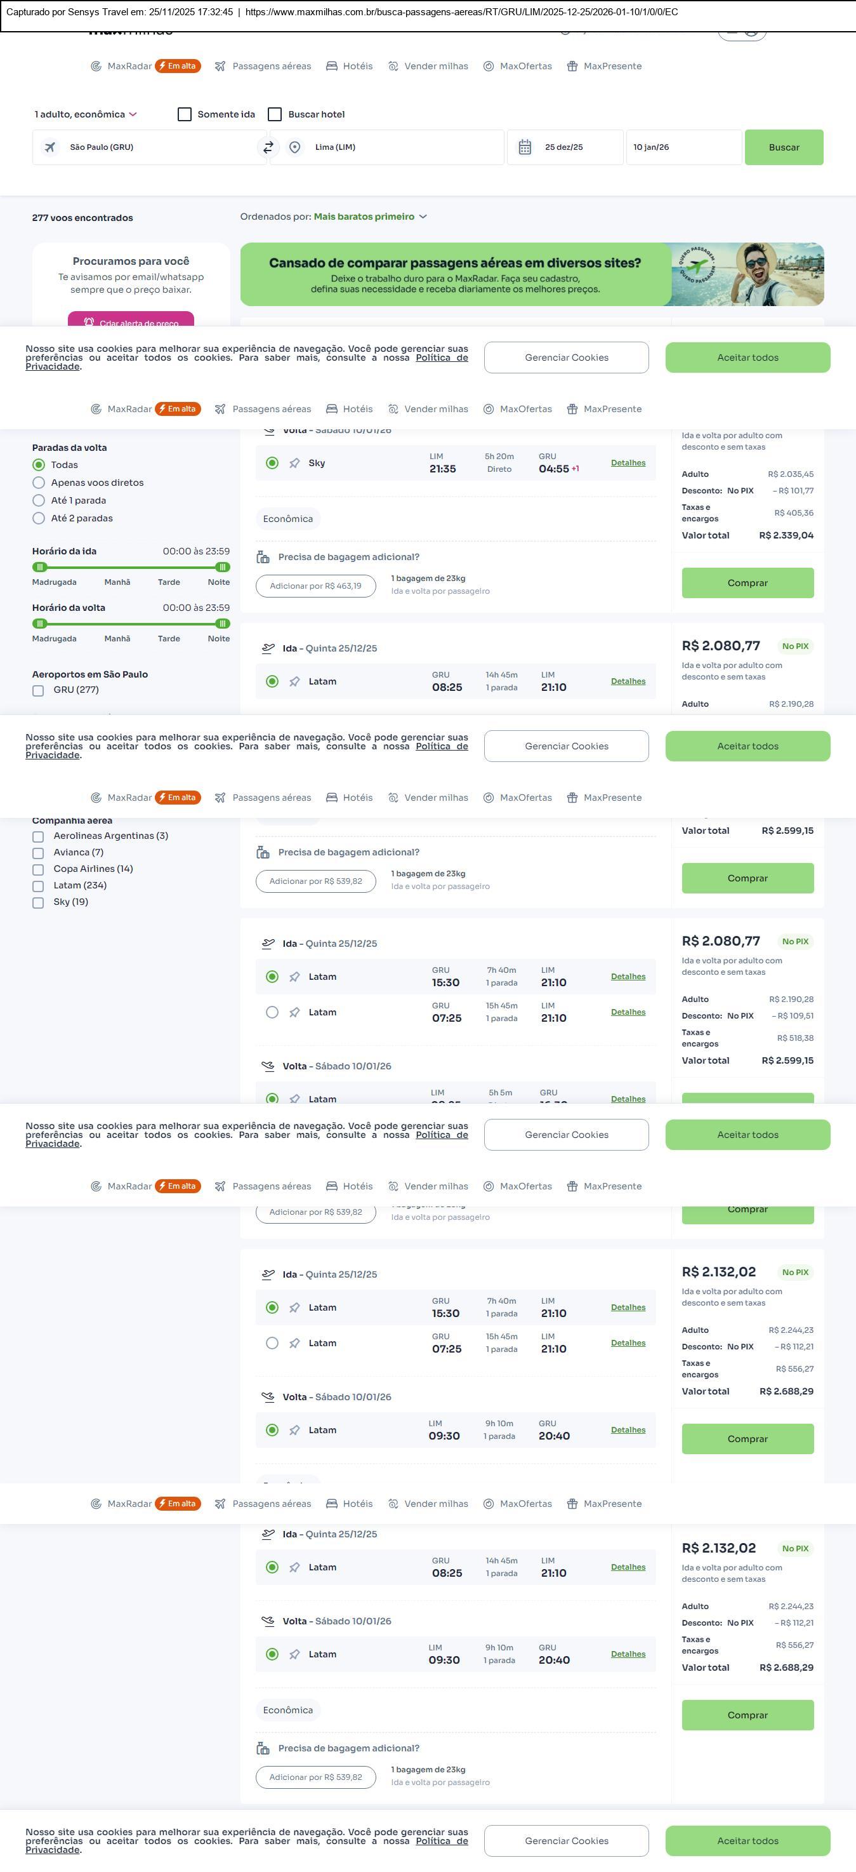Click the calendar icon beside 25 dez/25
This screenshot has height=1872, width=856.
[525, 147]
